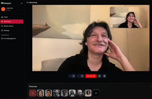
Task: Select the no-persona red face icon
Action: point(33,93)
